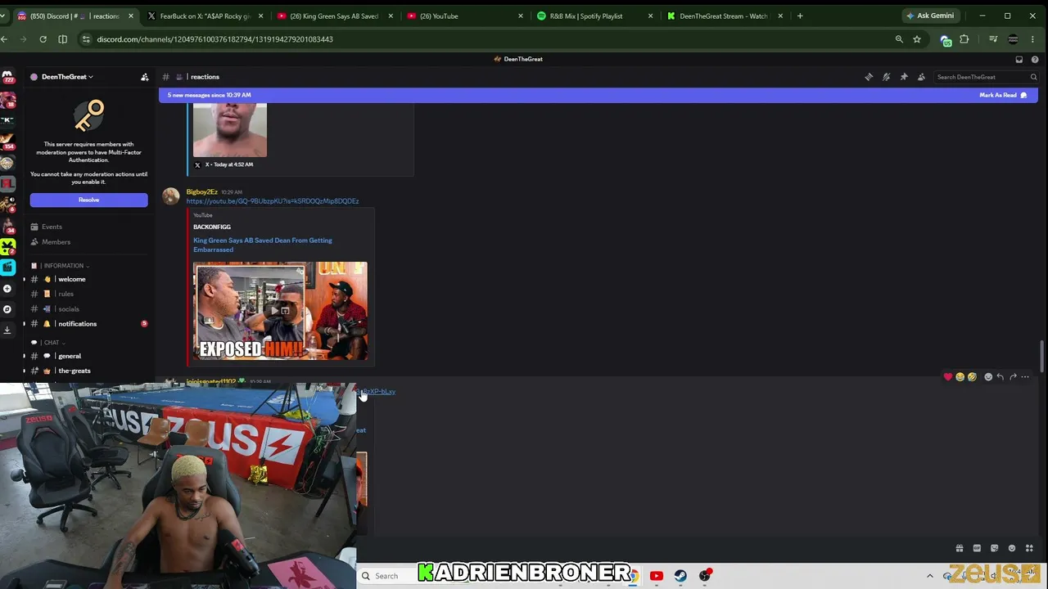Open Chrome media controls icon
Screen dimensions: 1048x589
coord(993,39)
